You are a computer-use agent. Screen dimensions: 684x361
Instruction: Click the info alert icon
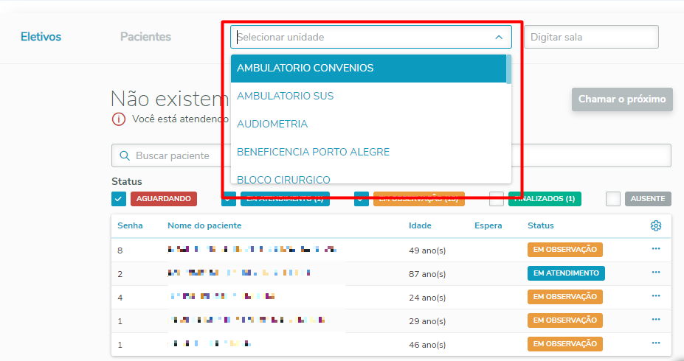[119, 119]
